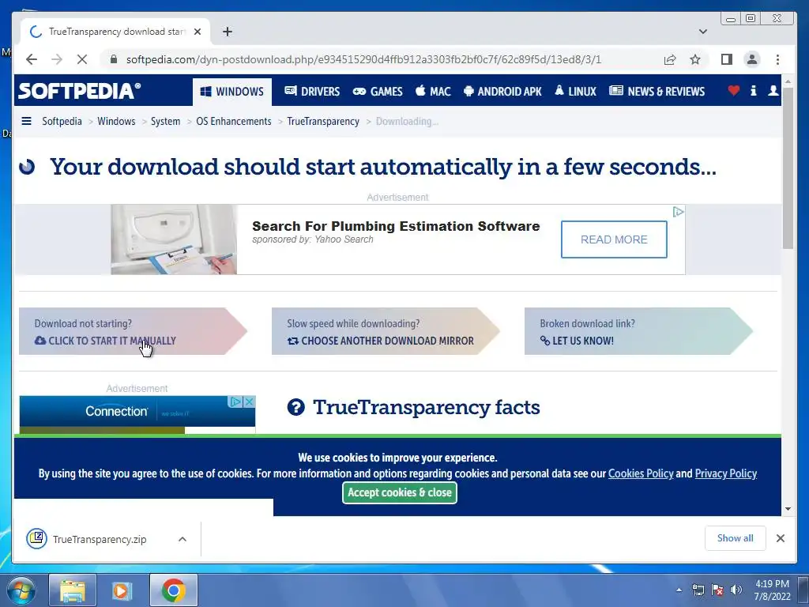Go to Windows breadcrumb link

116,121
